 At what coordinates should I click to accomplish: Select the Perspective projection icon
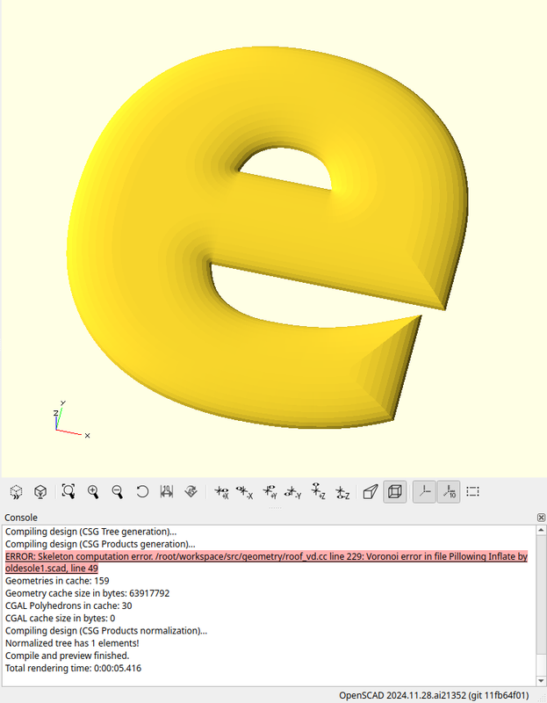pos(371,492)
